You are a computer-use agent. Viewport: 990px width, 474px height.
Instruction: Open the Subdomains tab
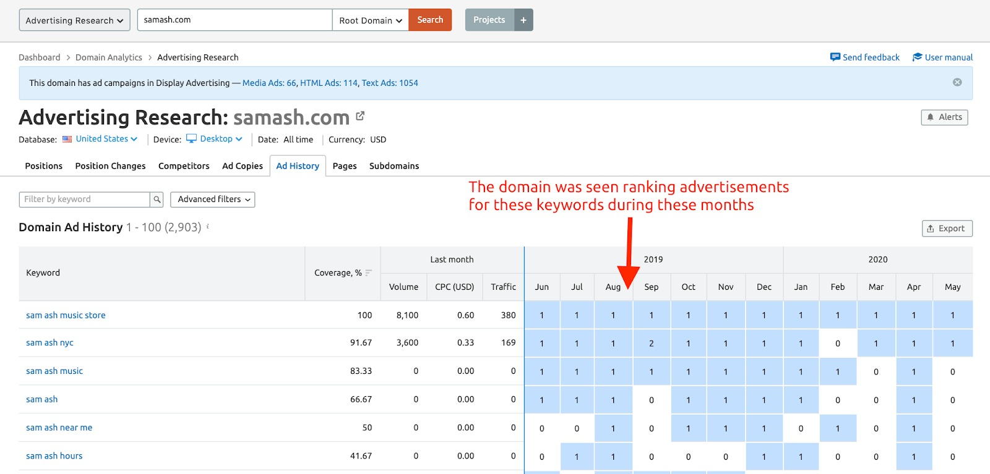coord(394,166)
